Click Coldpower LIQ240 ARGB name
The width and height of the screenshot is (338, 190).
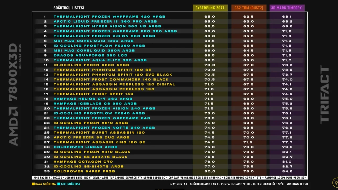[x=86, y=147]
